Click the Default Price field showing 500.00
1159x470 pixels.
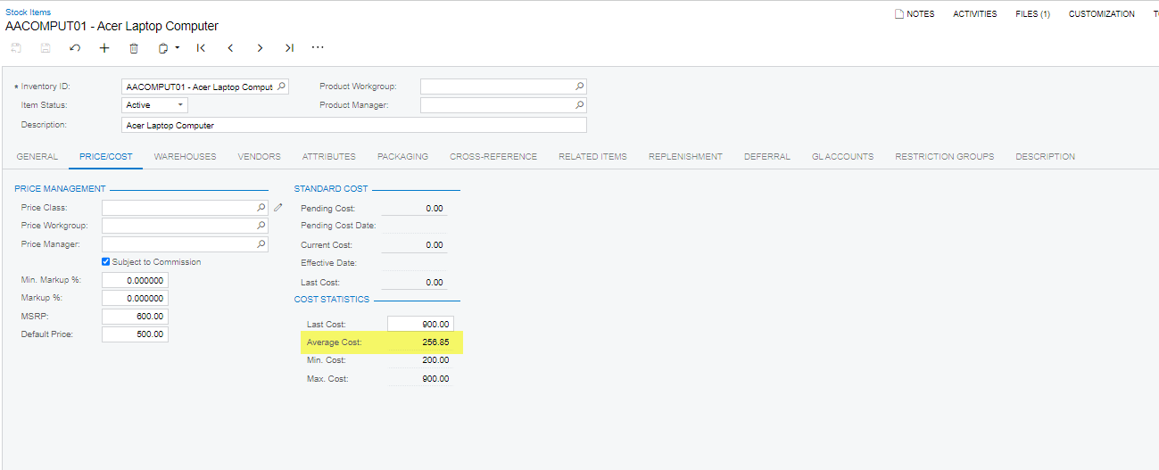(135, 334)
